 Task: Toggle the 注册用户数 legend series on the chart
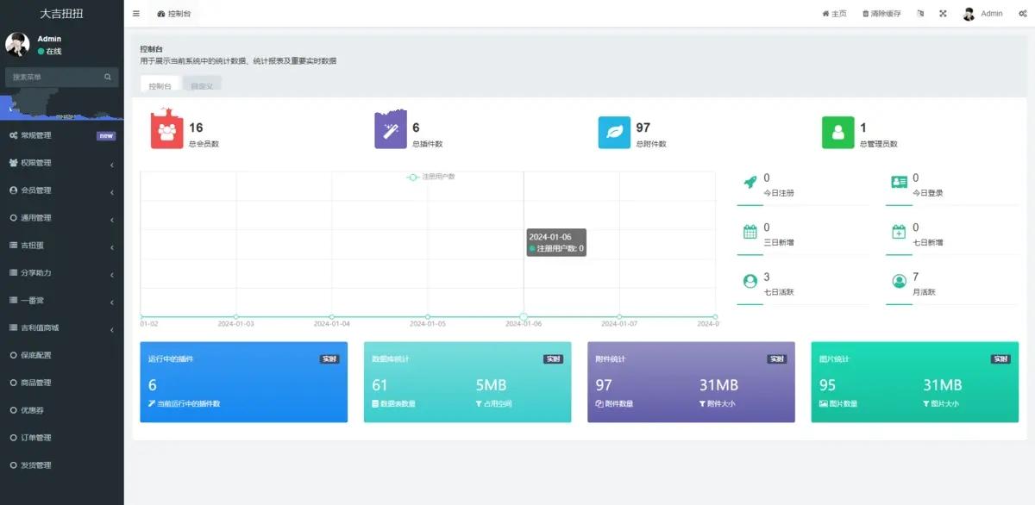click(430, 177)
